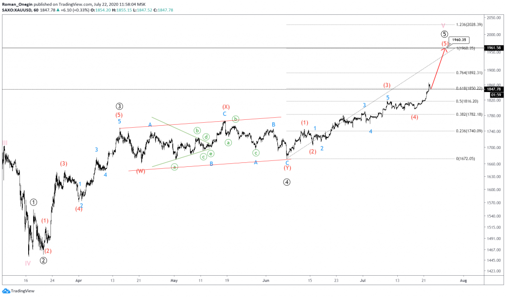Click the 1847.78 current price label
The height and width of the screenshot is (297, 506).
click(x=493, y=89)
